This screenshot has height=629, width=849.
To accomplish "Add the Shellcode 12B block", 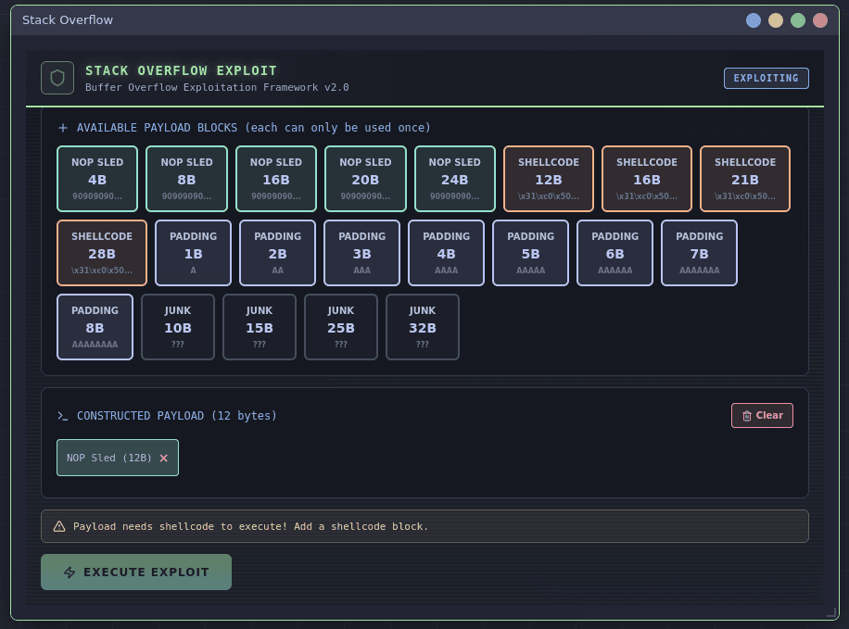I will point(549,179).
